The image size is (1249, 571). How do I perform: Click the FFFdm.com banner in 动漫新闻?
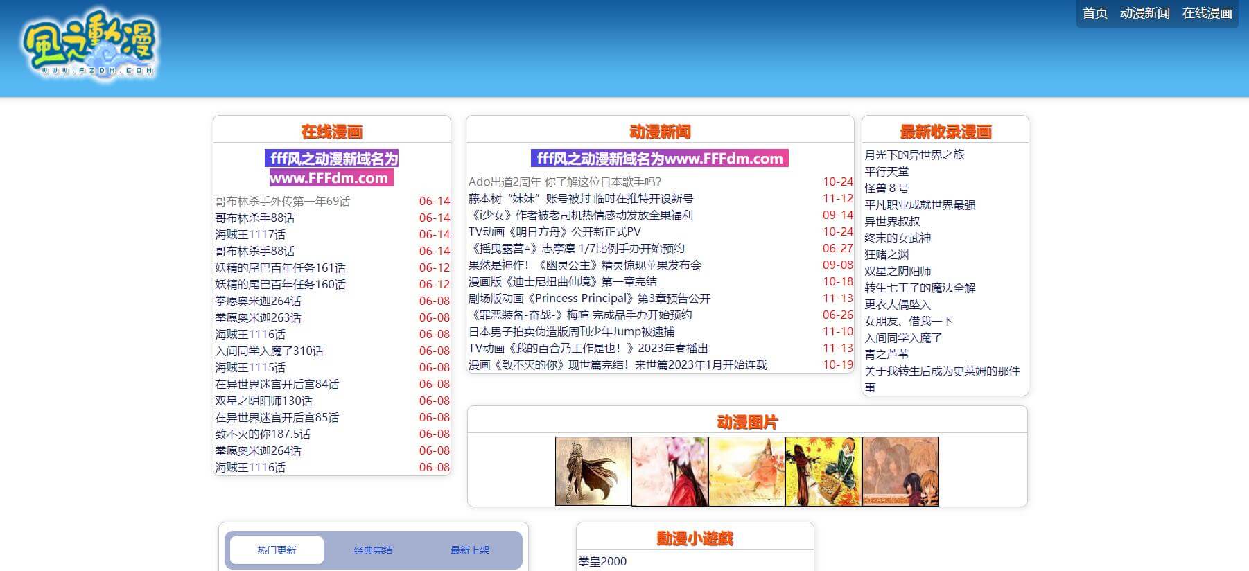click(659, 158)
